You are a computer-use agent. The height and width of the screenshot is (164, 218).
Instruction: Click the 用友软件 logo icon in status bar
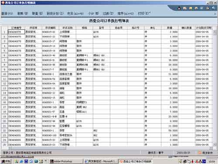point(200,153)
